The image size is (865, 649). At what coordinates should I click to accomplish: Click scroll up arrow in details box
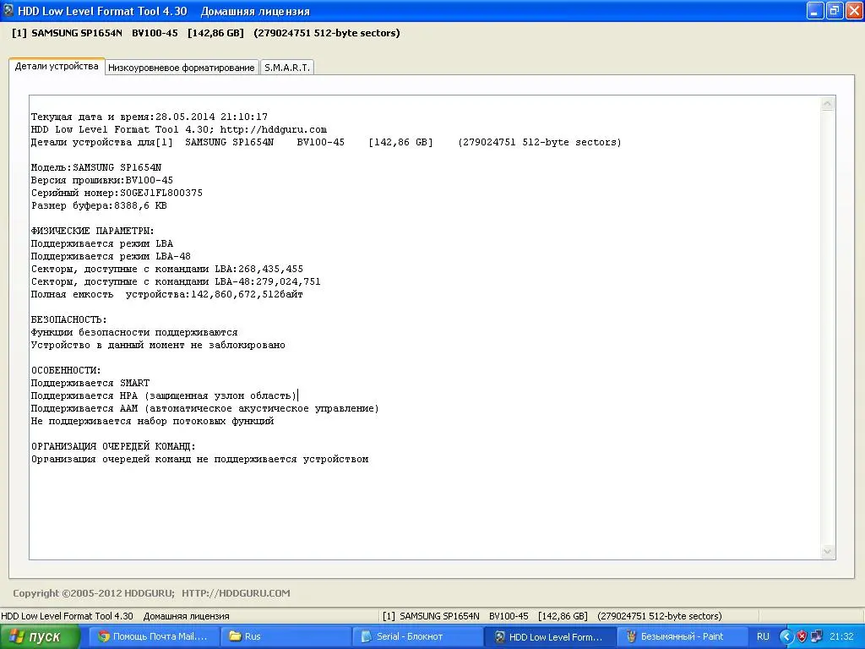click(x=827, y=104)
